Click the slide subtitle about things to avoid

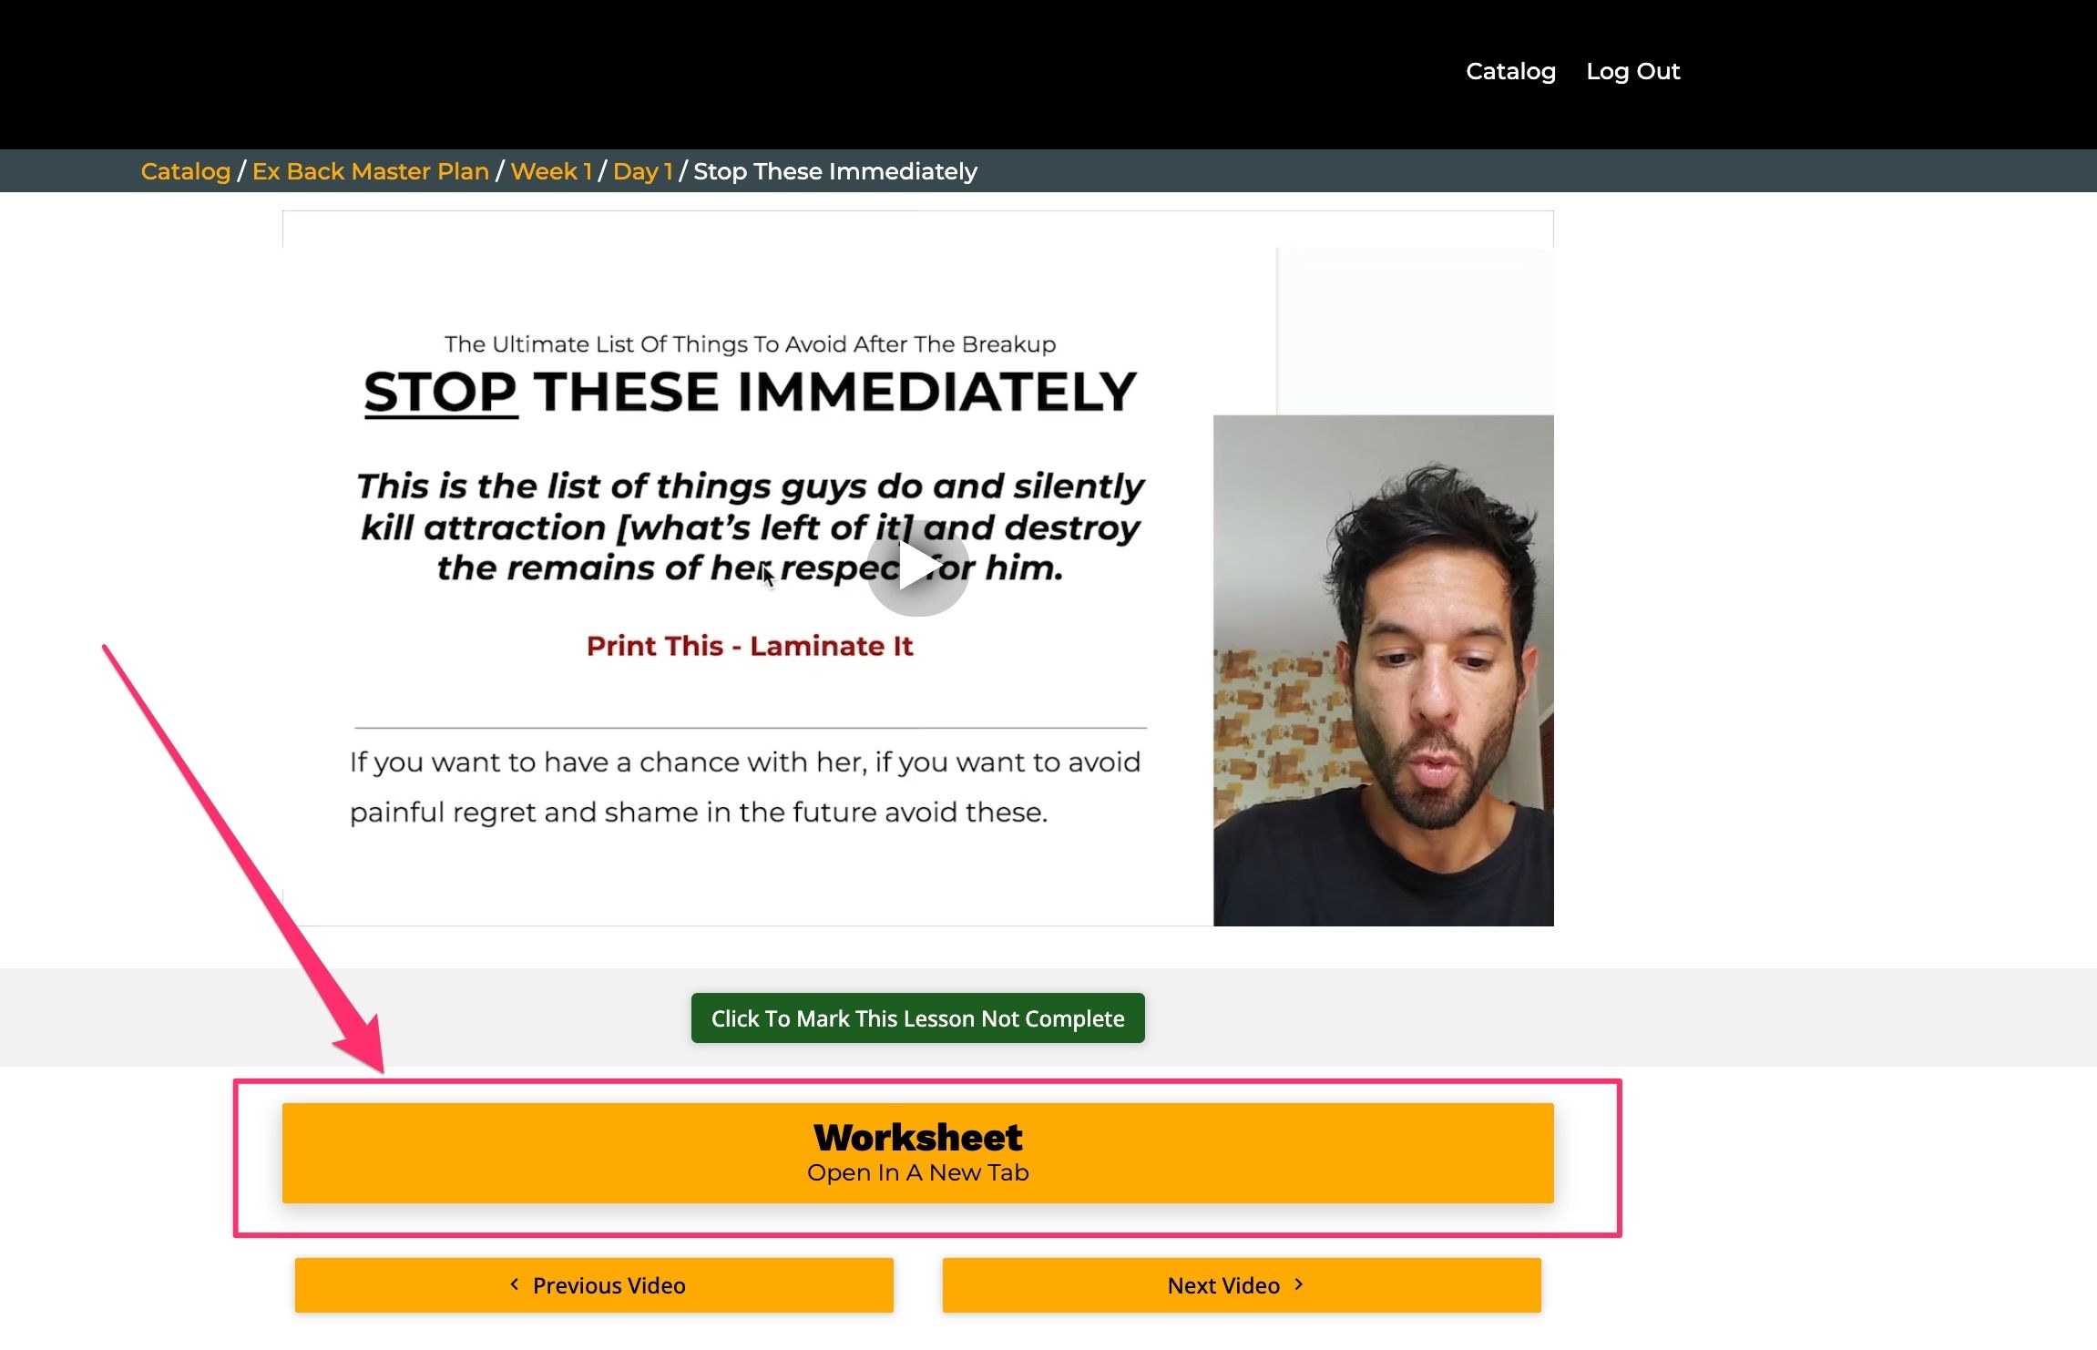(750, 344)
